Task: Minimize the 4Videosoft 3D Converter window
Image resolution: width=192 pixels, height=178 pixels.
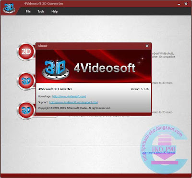Action: (x=179, y=4)
